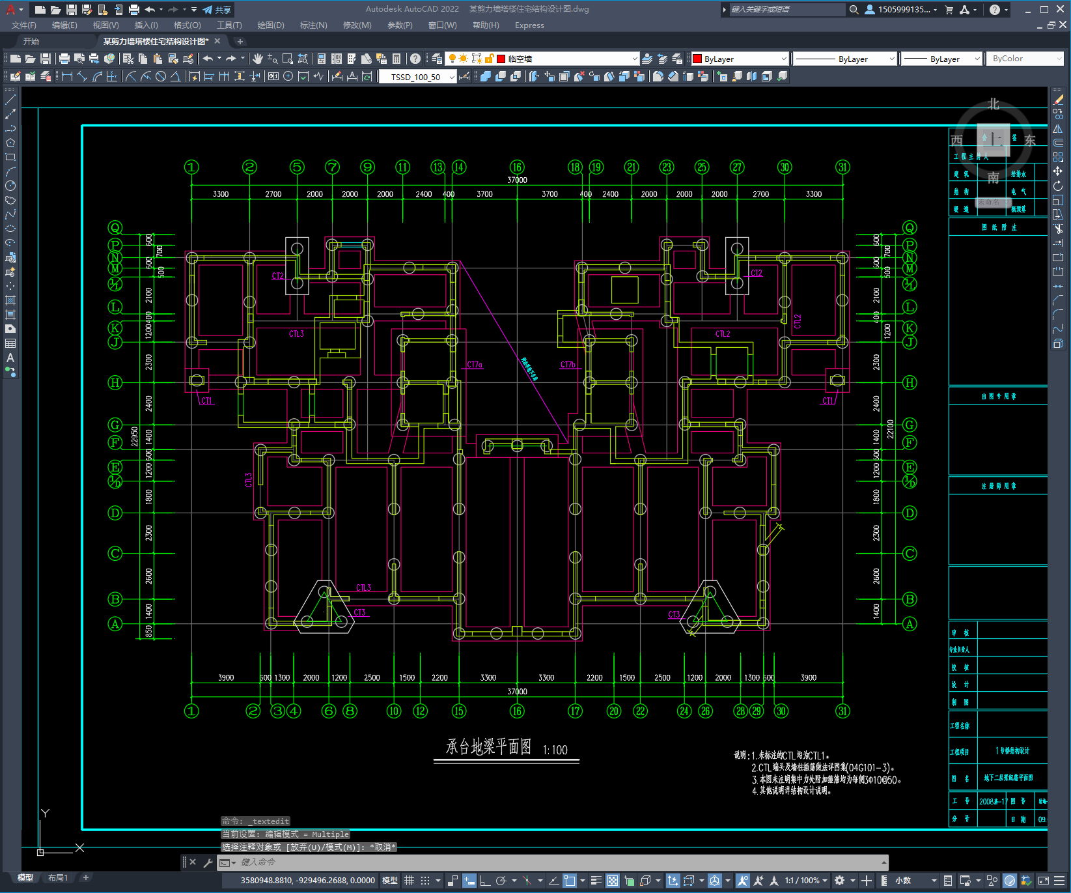1071x893 pixels.
Task: Switch to the 开始 tab
Action: [x=31, y=41]
